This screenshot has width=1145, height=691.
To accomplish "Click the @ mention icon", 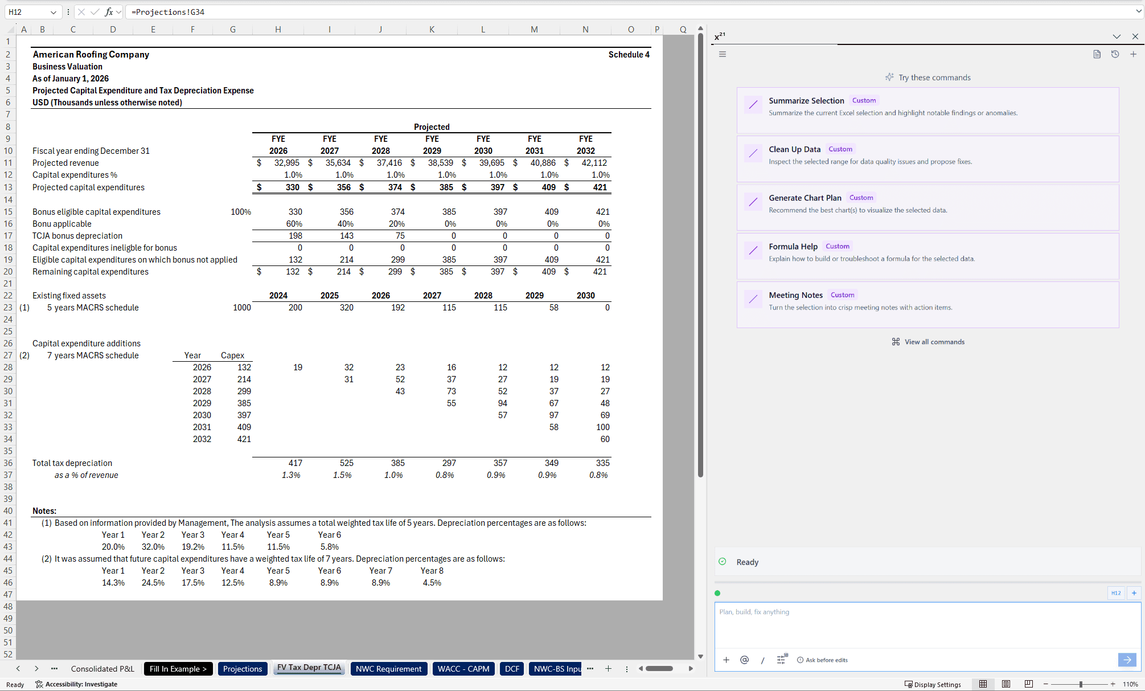I will click(744, 660).
